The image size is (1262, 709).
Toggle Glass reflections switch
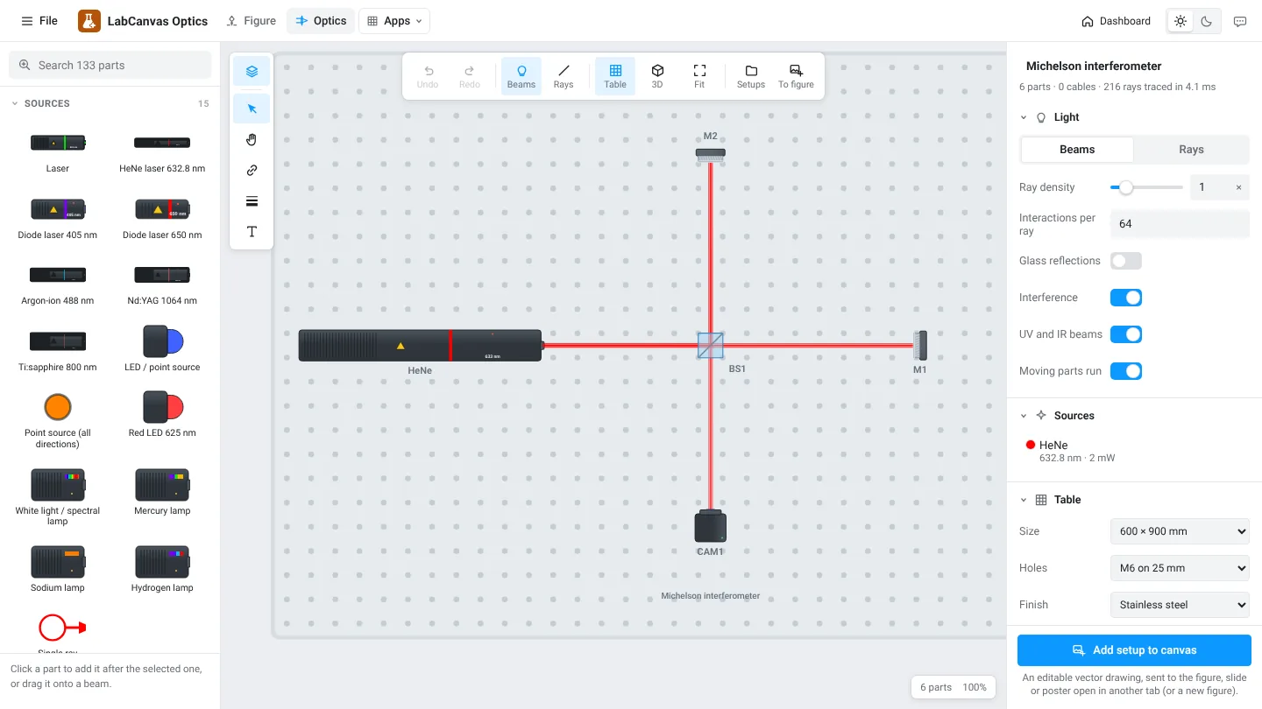1126,261
